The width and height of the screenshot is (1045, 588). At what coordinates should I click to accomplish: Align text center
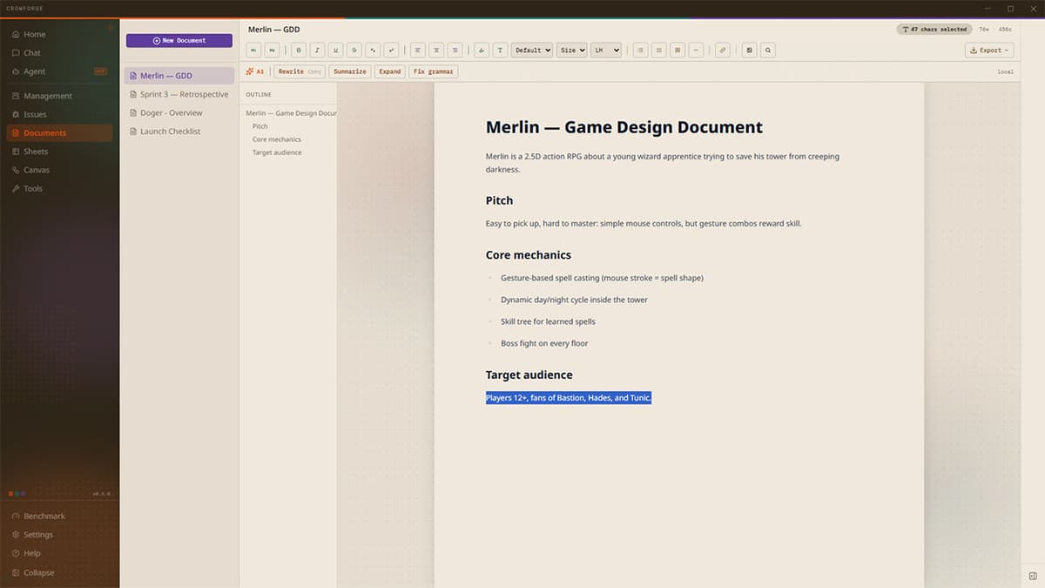pos(436,51)
